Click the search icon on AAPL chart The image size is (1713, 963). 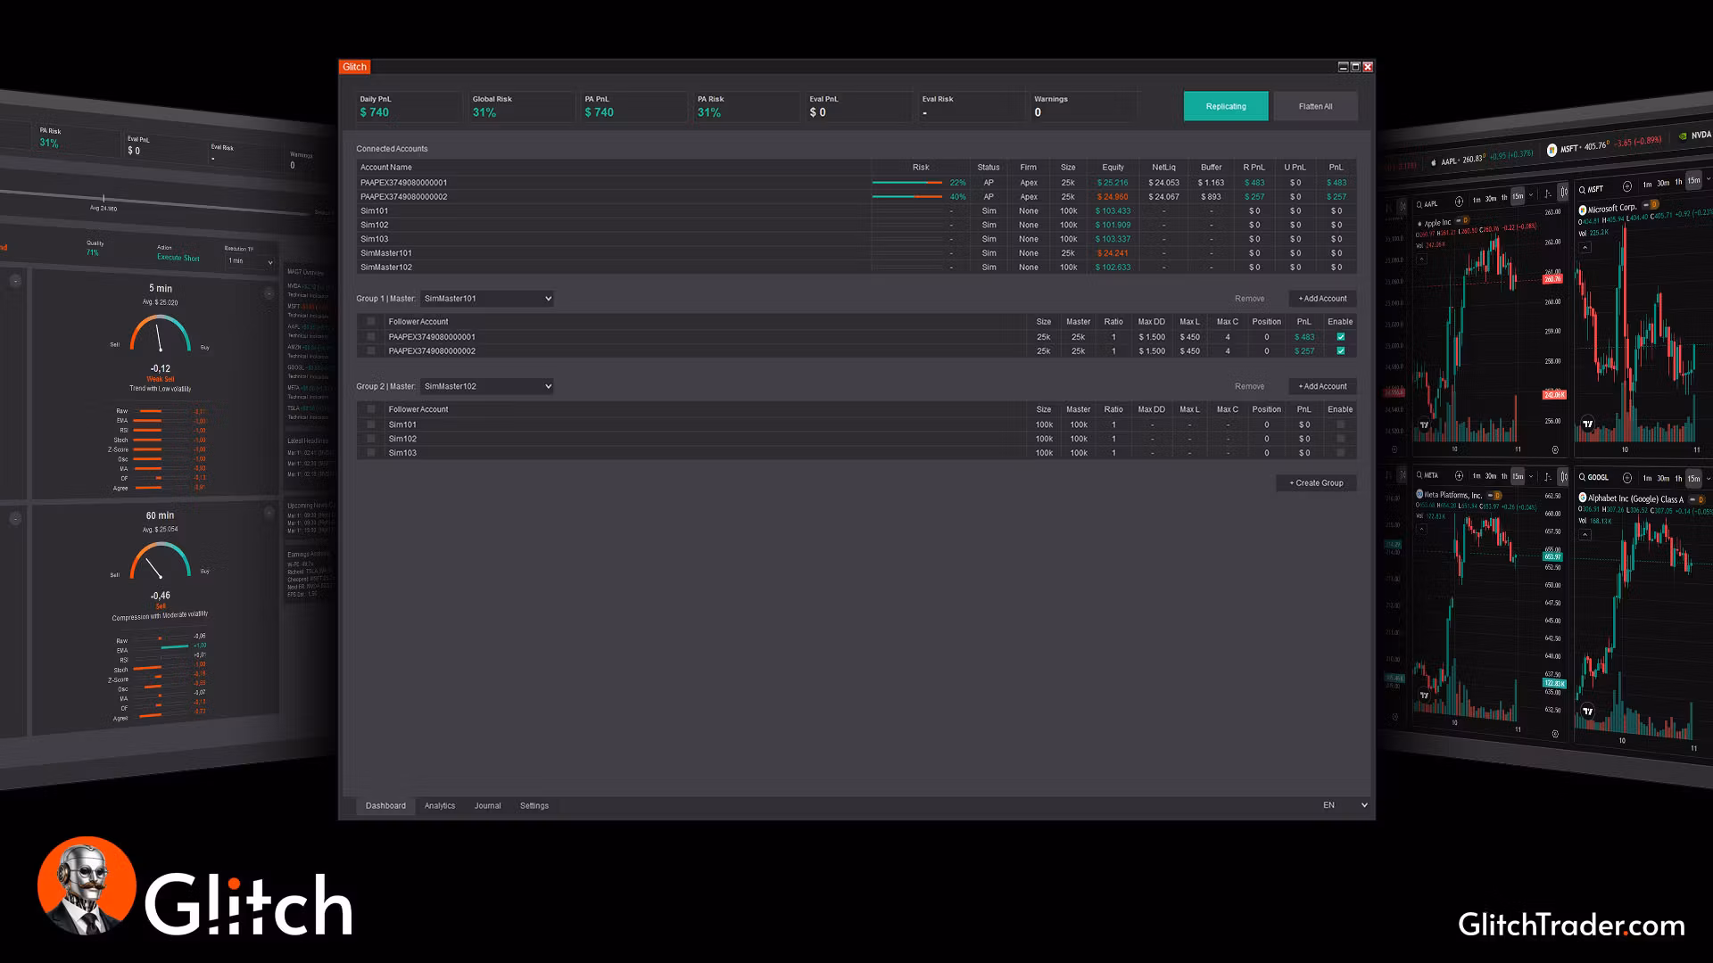pos(1419,204)
